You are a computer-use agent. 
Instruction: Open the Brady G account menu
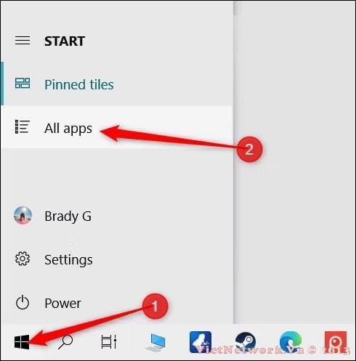click(116, 216)
